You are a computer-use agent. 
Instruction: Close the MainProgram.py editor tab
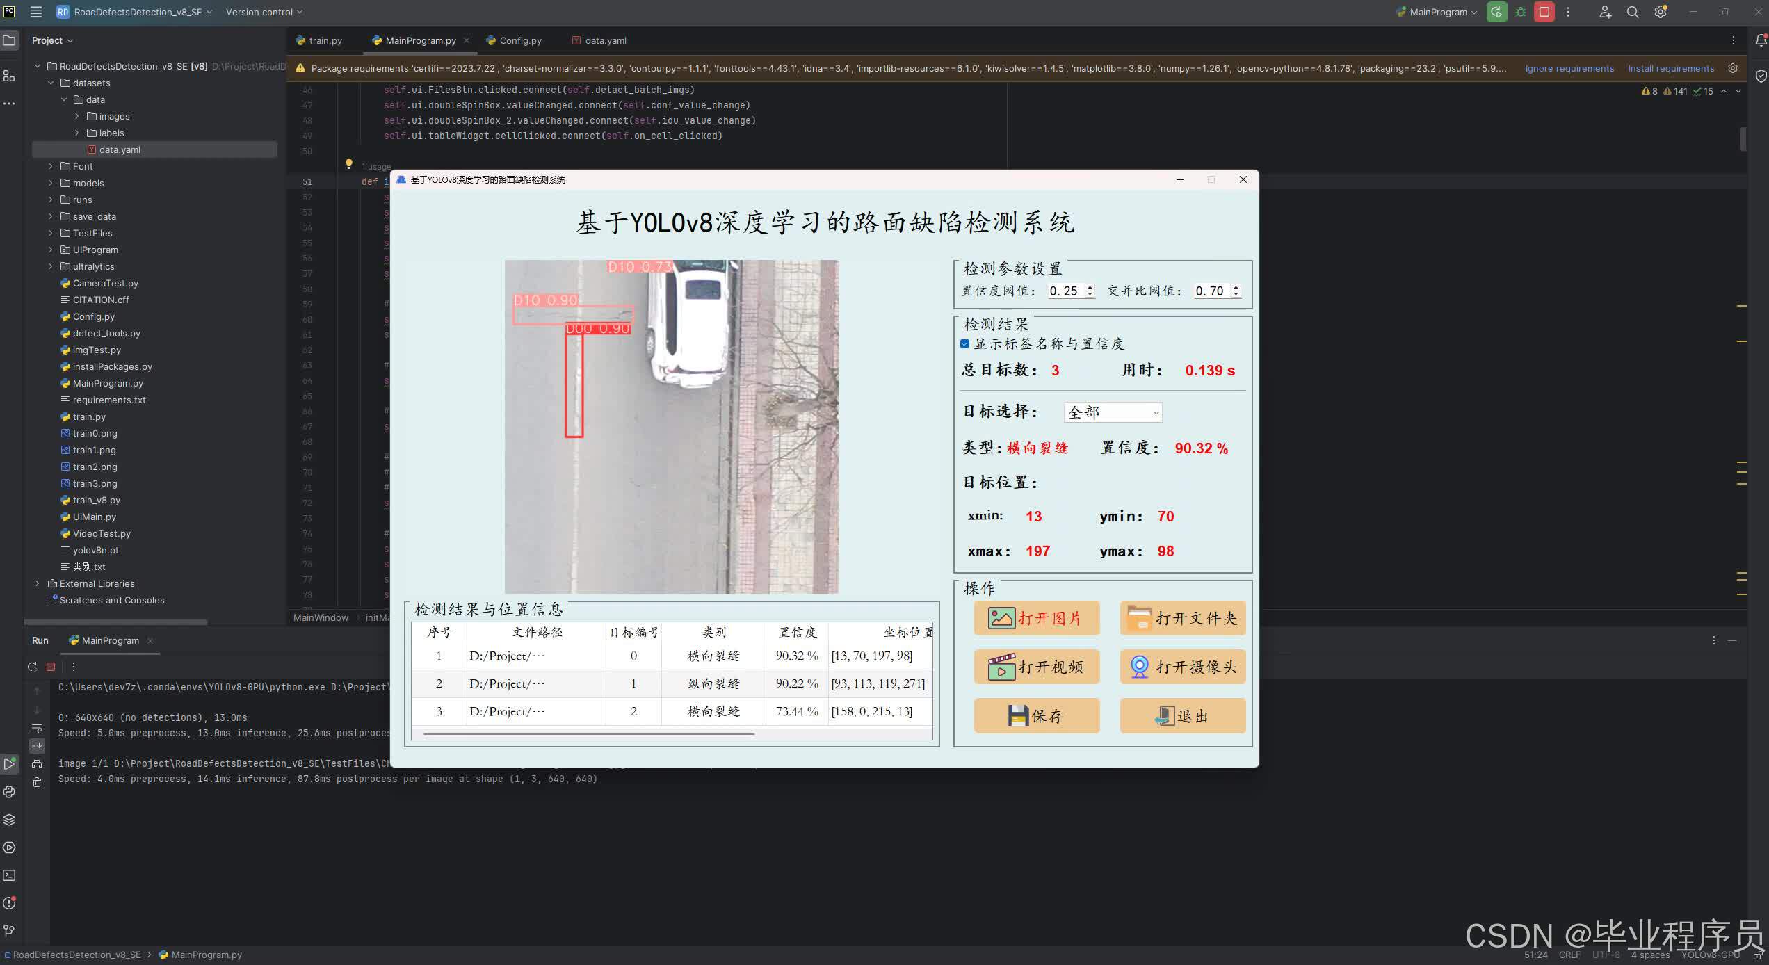(467, 40)
